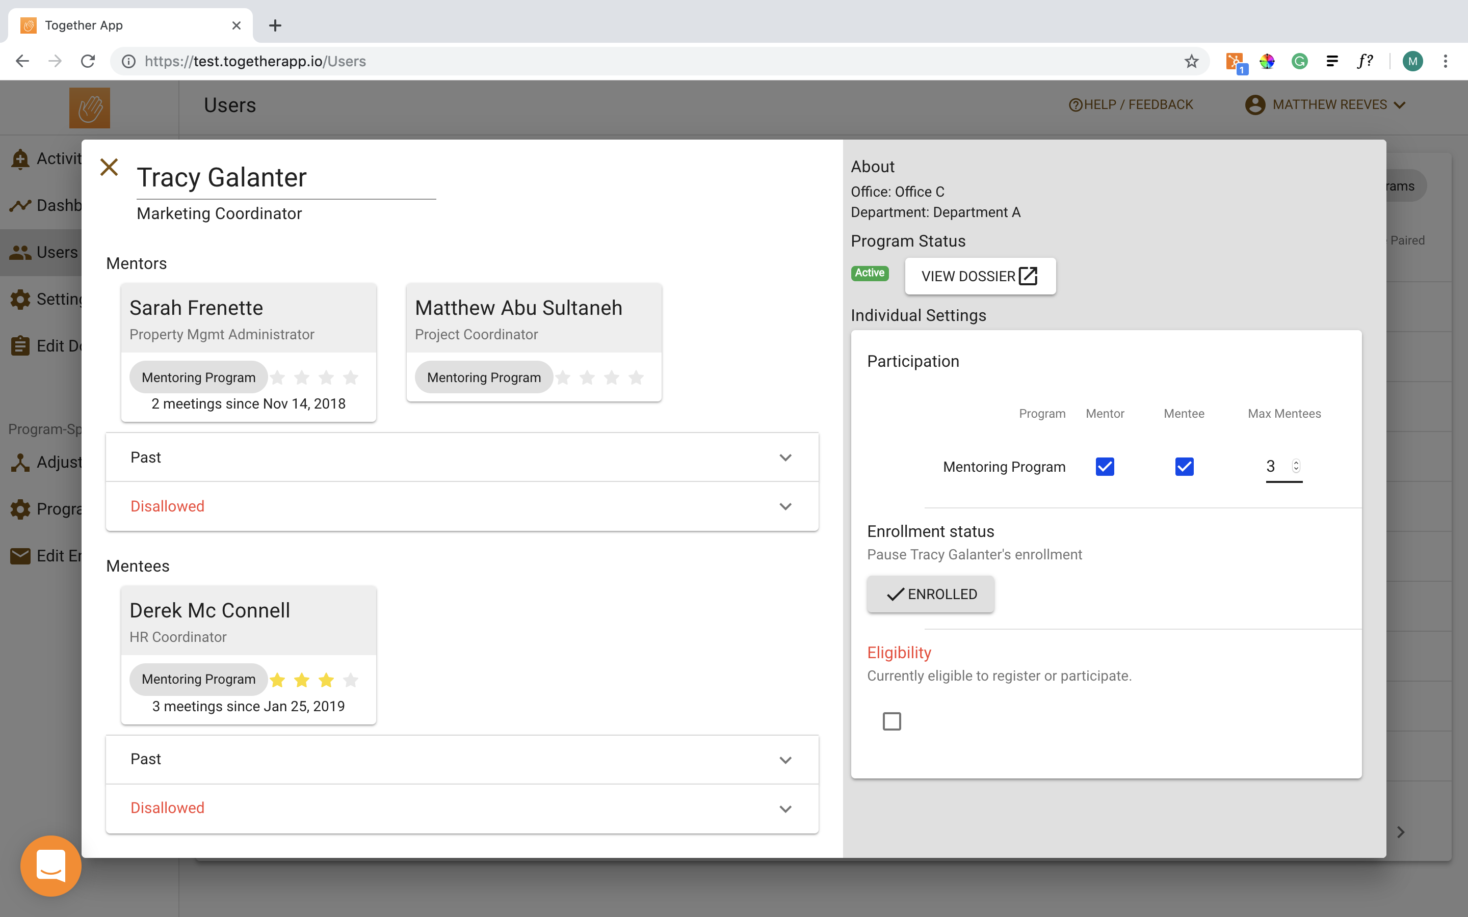Bookmark this page with the star icon
This screenshot has width=1468, height=917.
pyautogui.click(x=1191, y=61)
